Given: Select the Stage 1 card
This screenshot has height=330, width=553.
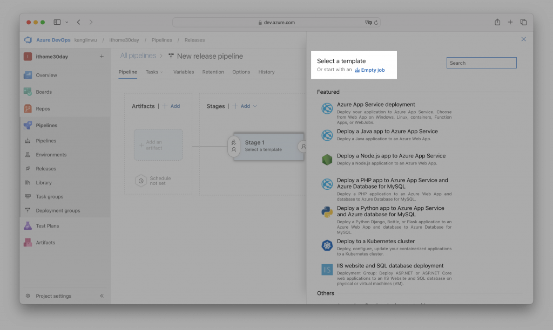Looking at the screenshot, I should click(269, 146).
